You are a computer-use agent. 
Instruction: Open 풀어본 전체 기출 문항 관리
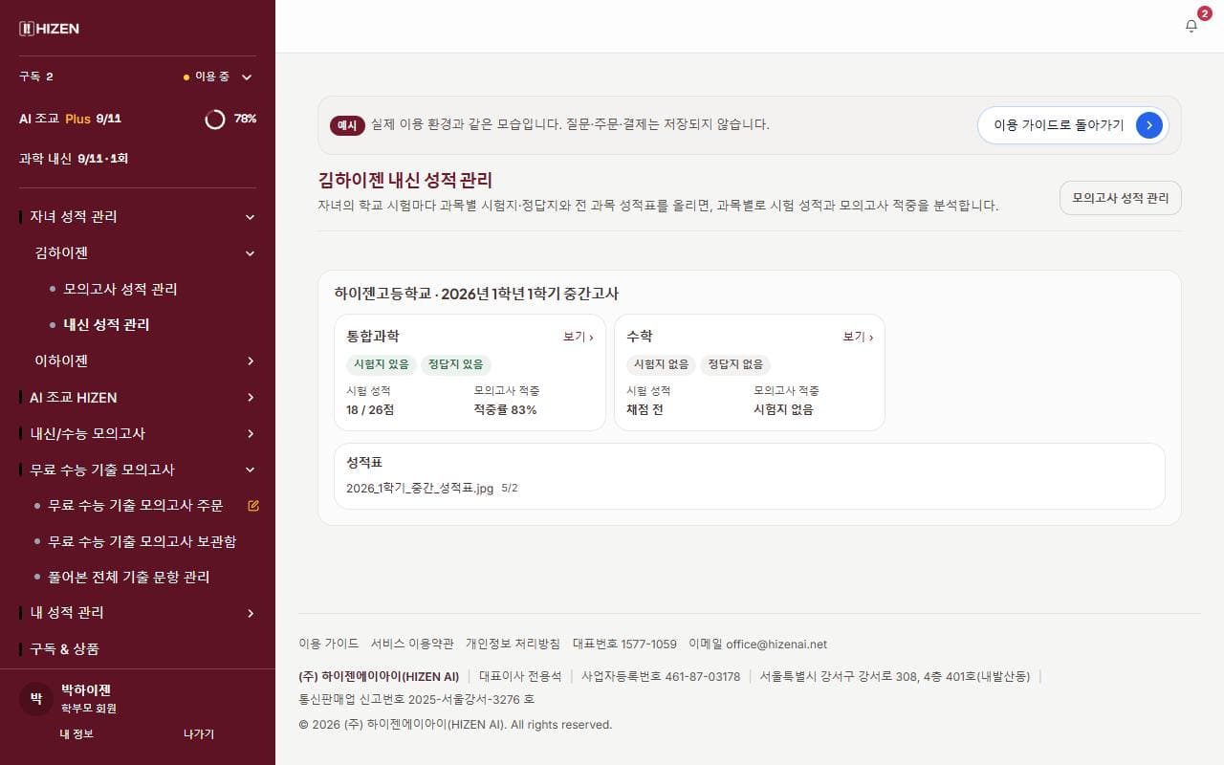[x=128, y=577]
